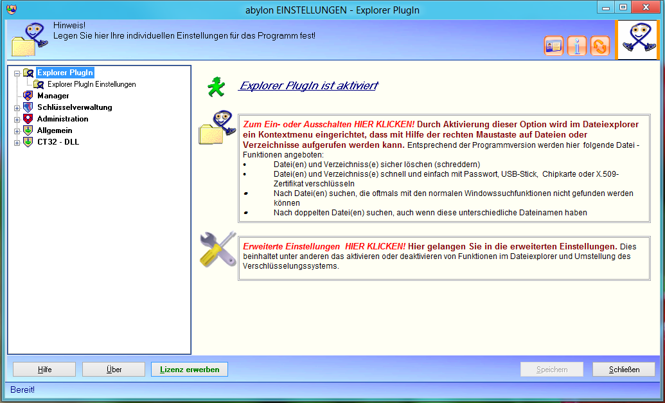
Task: Expand the Administration tree node
Action: coord(17,119)
